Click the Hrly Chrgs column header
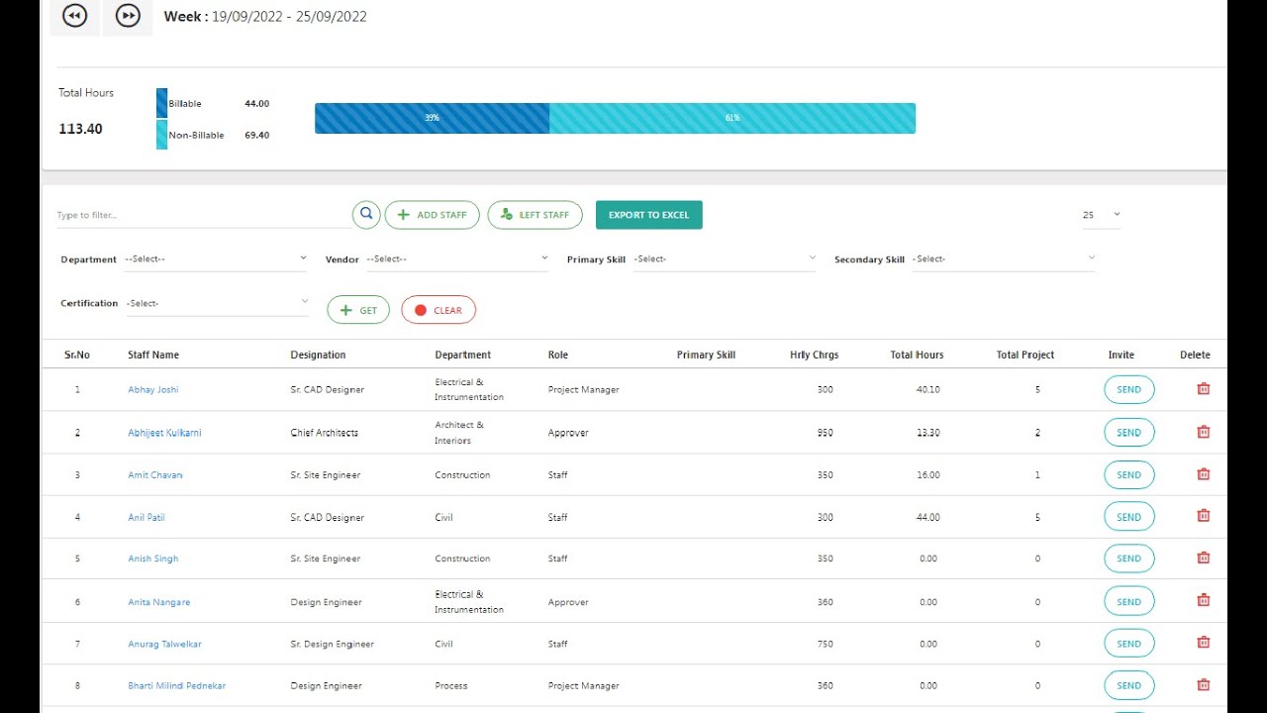Image resolution: width=1267 pixels, height=713 pixels. tap(815, 355)
